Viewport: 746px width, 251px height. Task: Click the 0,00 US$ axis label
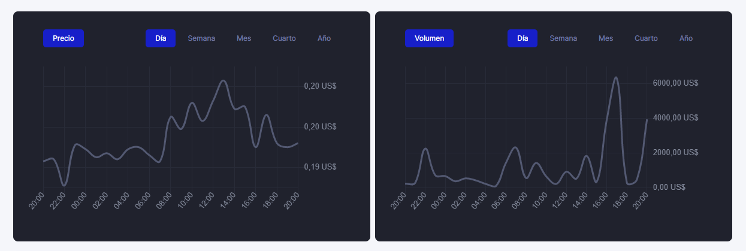click(x=669, y=187)
